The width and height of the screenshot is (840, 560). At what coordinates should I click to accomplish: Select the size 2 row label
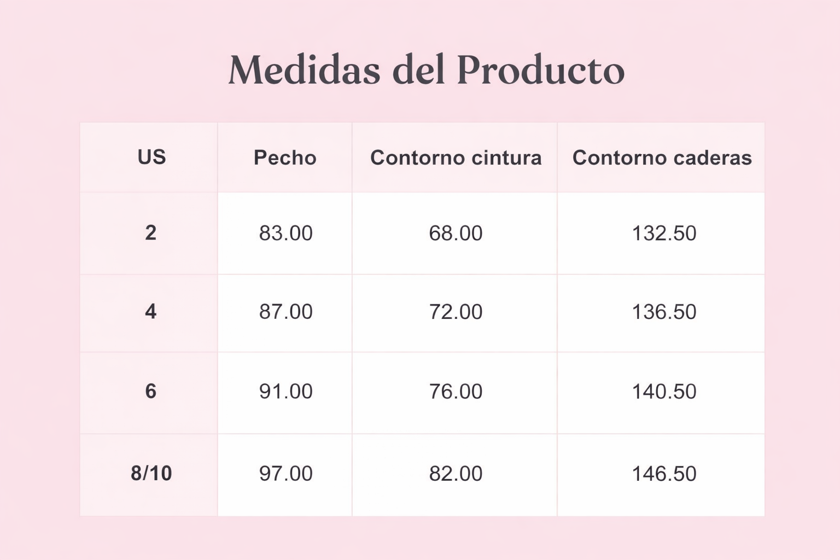coord(151,233)
